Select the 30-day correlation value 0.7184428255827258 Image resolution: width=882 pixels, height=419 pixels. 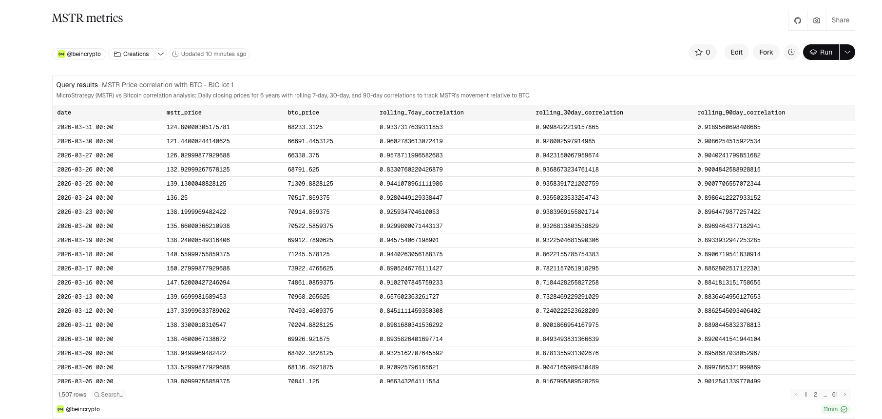(567, 283)
